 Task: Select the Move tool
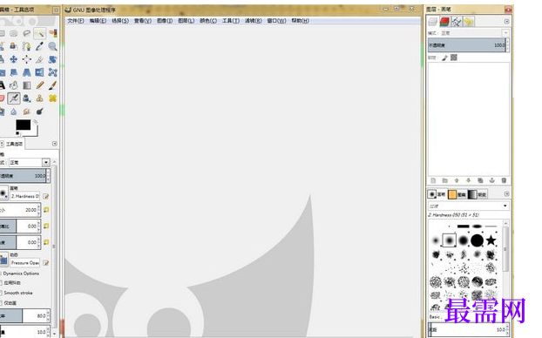[13, 59]
